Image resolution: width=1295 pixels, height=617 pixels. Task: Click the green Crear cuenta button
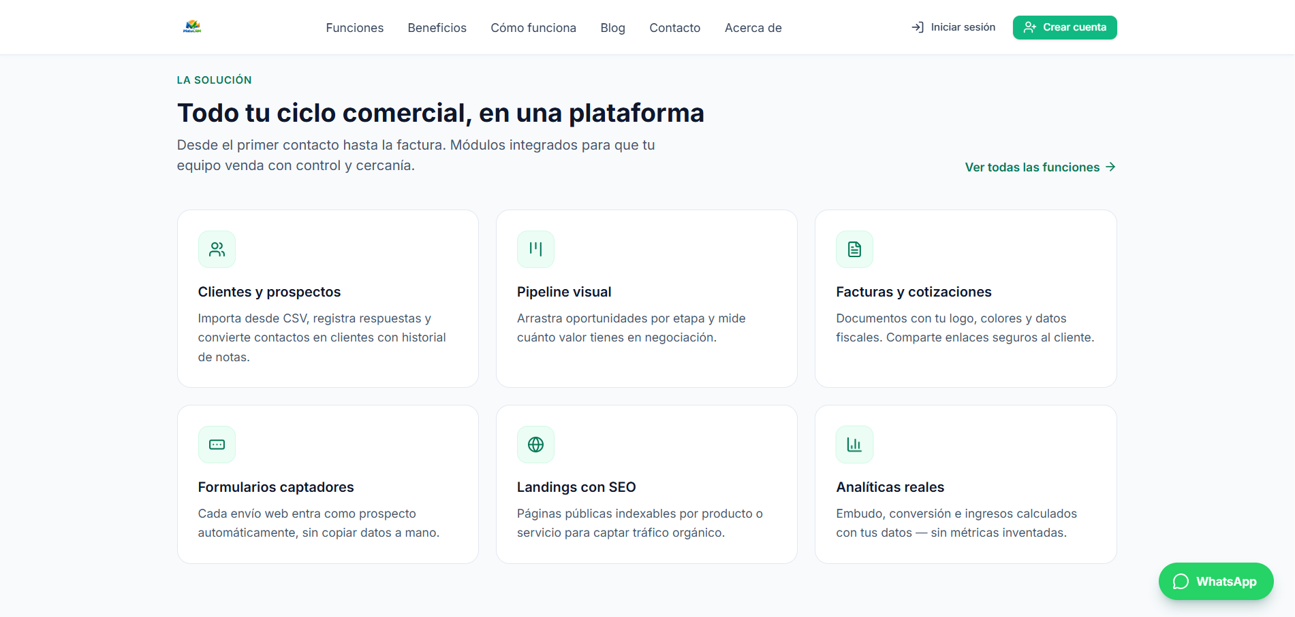tap(1065, 27)
